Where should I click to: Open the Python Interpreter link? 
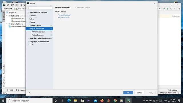pos(64,15)
